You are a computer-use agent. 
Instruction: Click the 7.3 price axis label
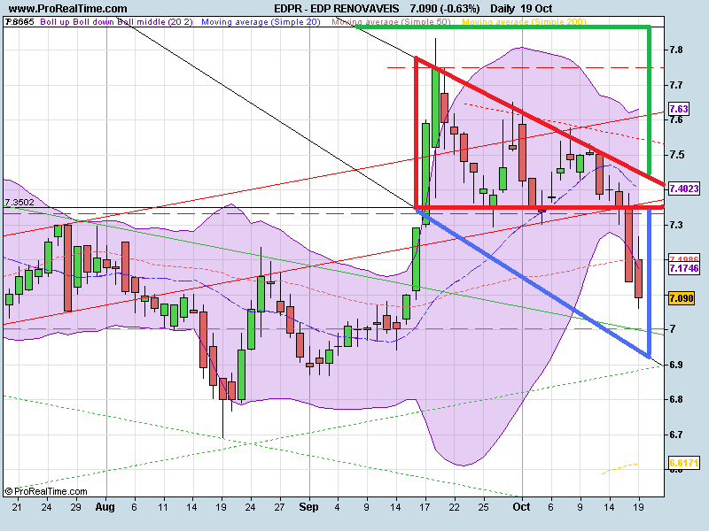(x=676, y=225)
